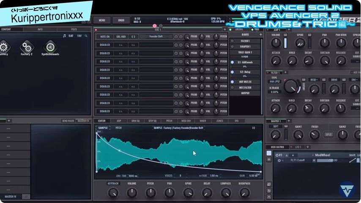Viewport: 361px width, 203px height.
Task: Open the C 3 note selector
Action: click(133, 37)
